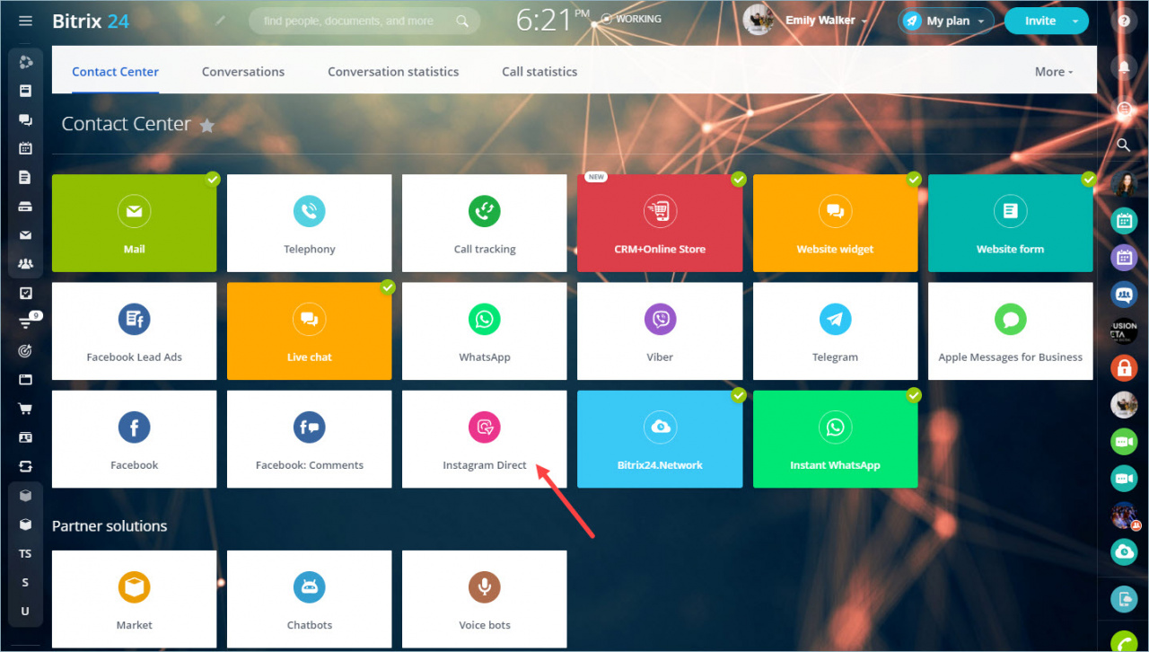Open the Mail channel envelope icon
The height and width of the screenshot is (652, 1149).
[134, 212]
